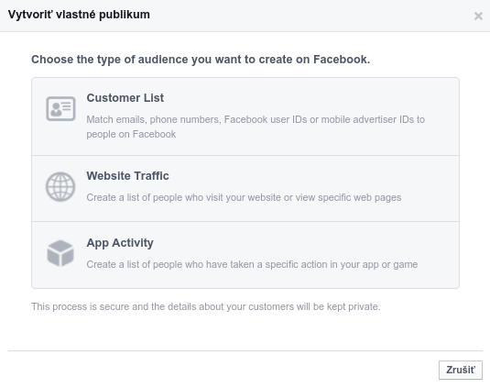
Task: Click the Customer List contact card icon
Action: (x=60, y=108)
